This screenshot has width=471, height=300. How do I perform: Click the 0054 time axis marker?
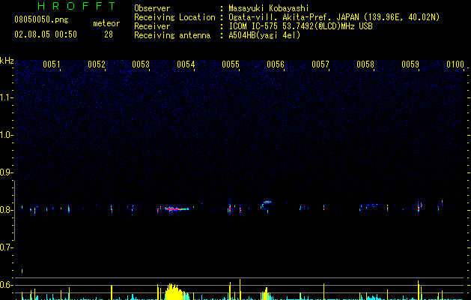[x=186, y=64]
